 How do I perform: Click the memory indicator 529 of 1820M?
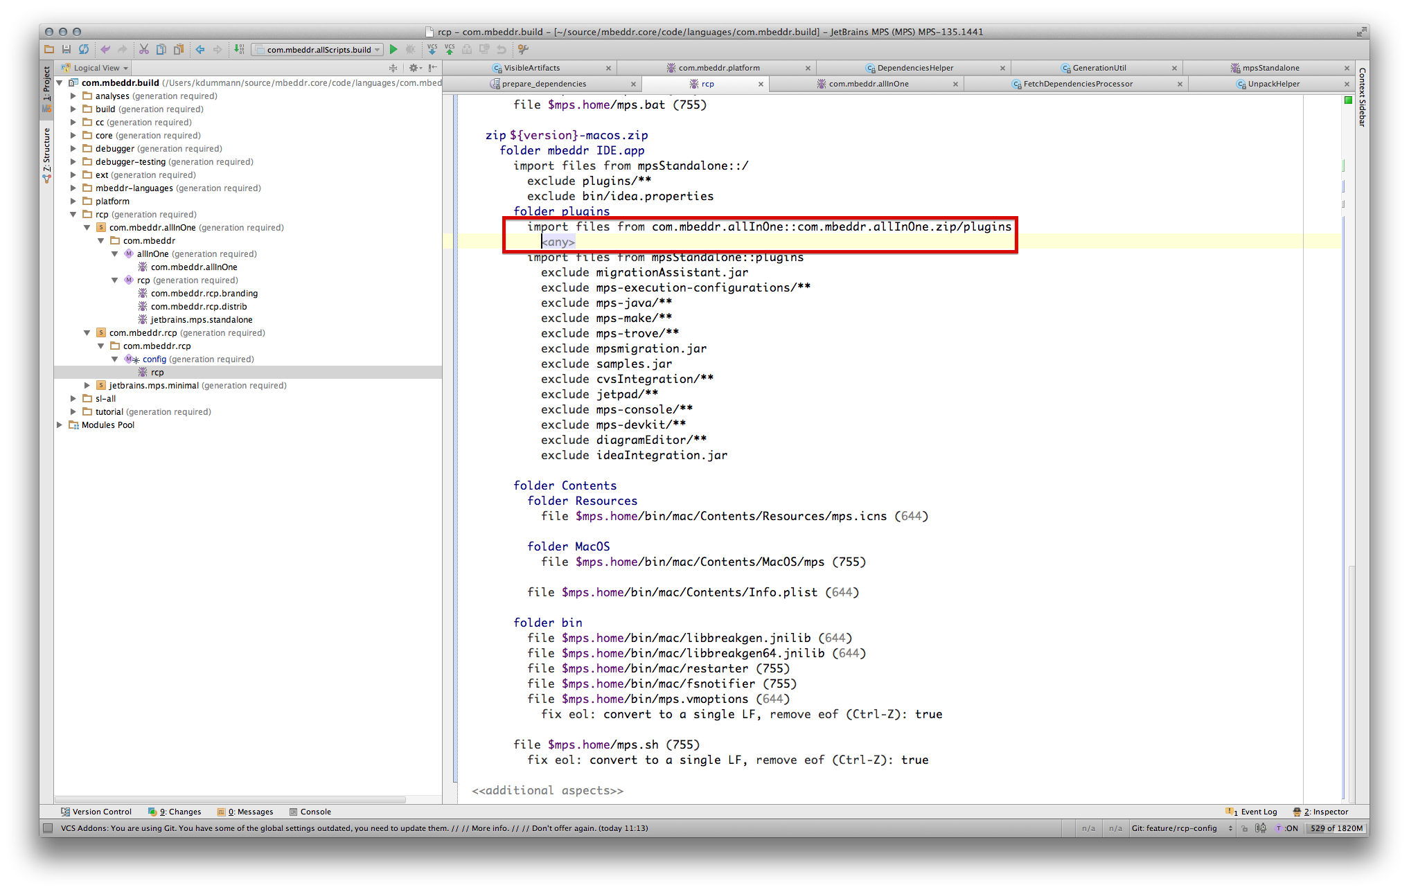pos(1336,828)
